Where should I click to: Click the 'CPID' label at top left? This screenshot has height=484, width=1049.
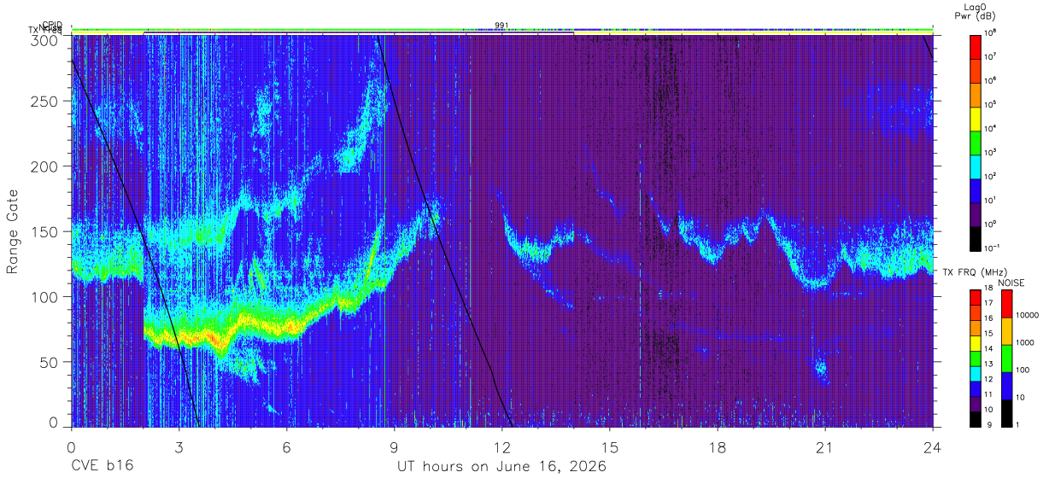point(53,25)
